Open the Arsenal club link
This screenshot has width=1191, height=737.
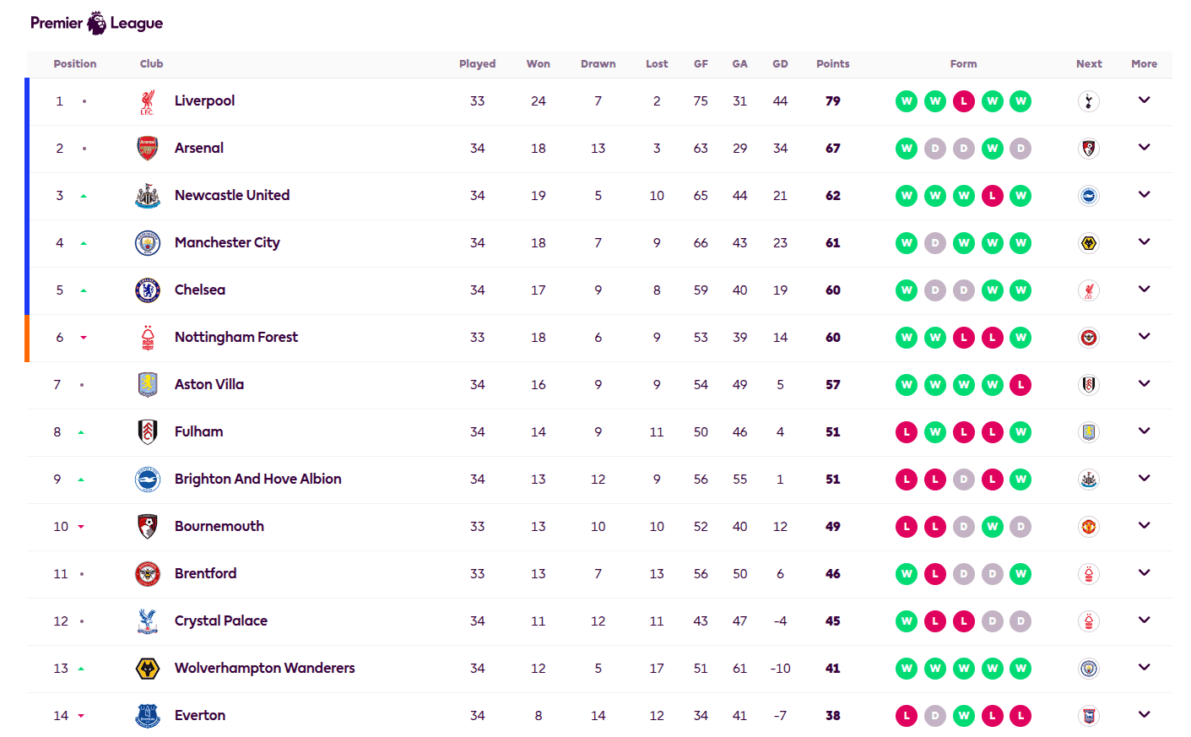(199, 148)
